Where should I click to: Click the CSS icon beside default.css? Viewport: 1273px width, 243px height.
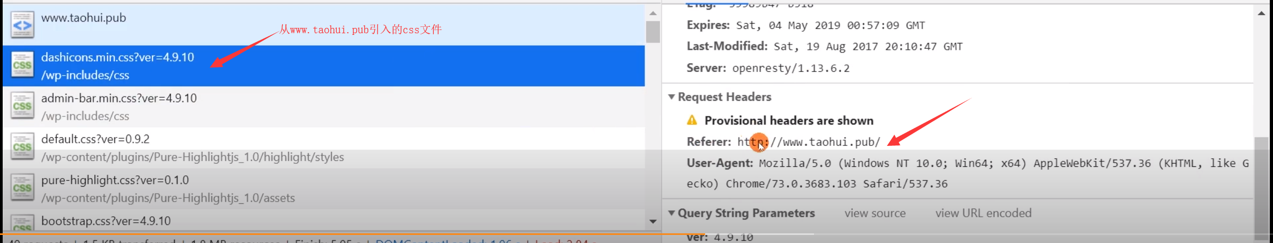point(22,147)
